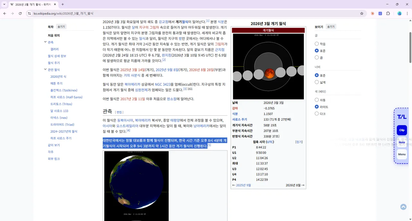Go back to the previous page

point(5,13)
